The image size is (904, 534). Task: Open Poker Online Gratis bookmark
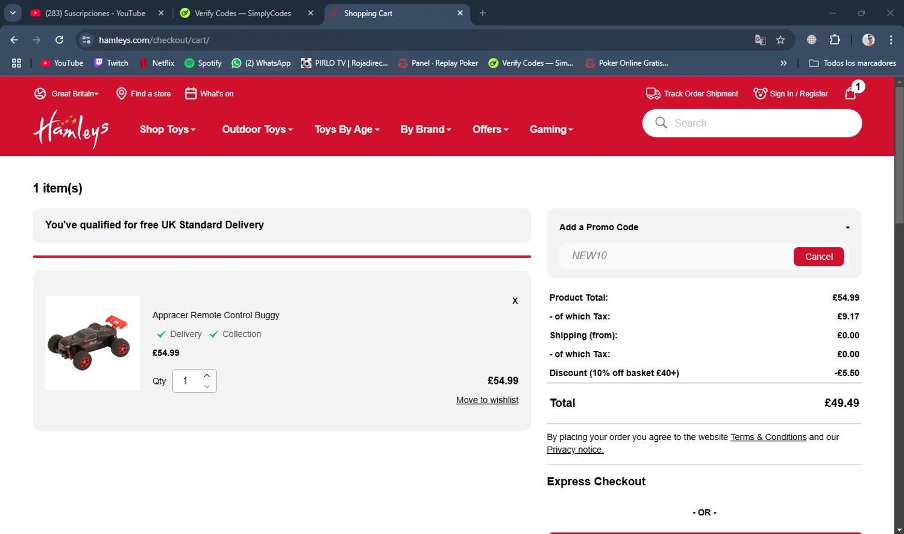coord(627,63)
